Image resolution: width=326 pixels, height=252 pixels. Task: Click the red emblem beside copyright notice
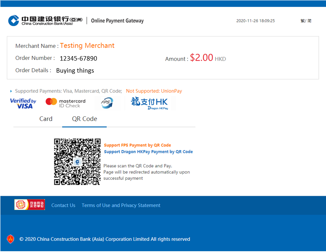click(10, 239)
